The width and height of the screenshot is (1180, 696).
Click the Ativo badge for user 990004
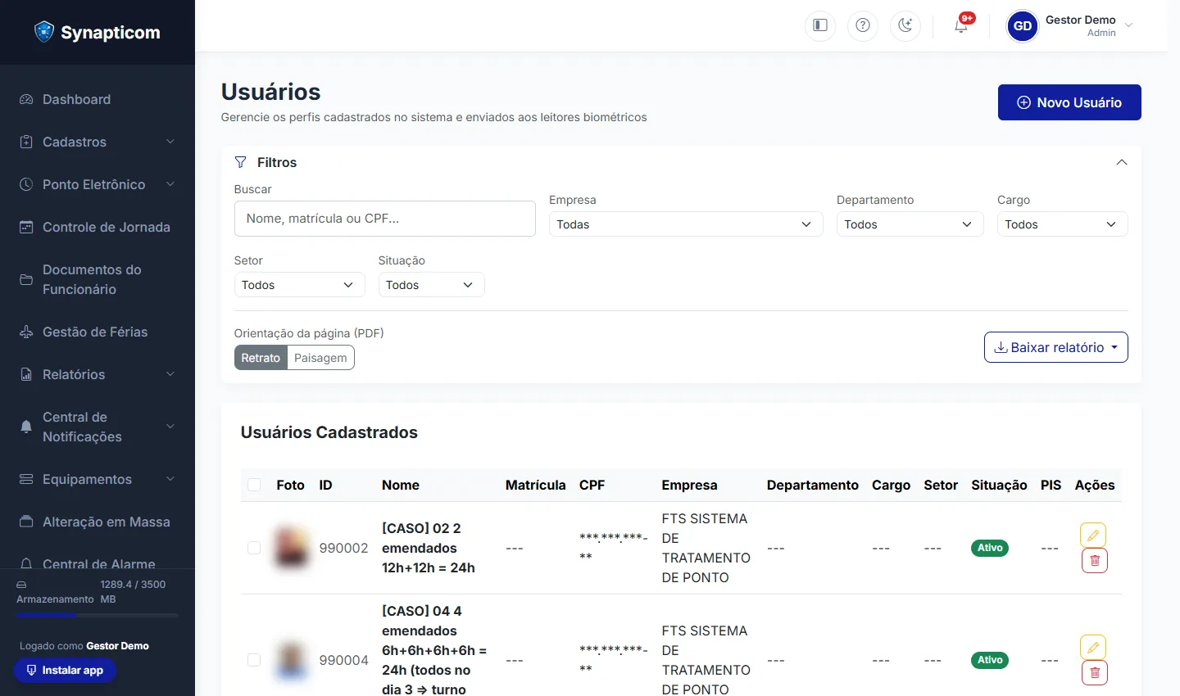(990, 660)
